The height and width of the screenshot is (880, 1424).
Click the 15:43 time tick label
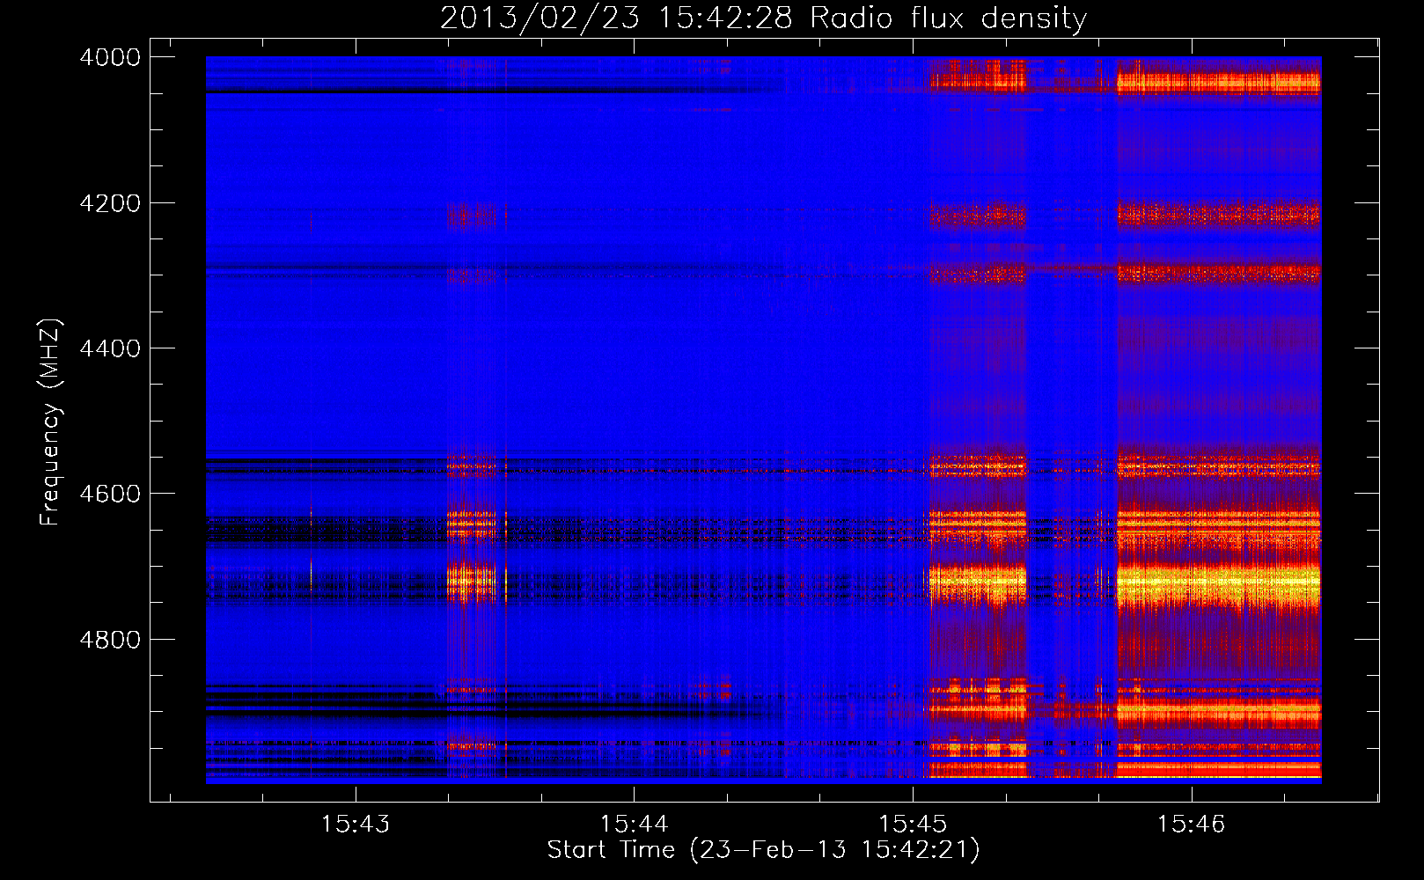coord(356,825)
